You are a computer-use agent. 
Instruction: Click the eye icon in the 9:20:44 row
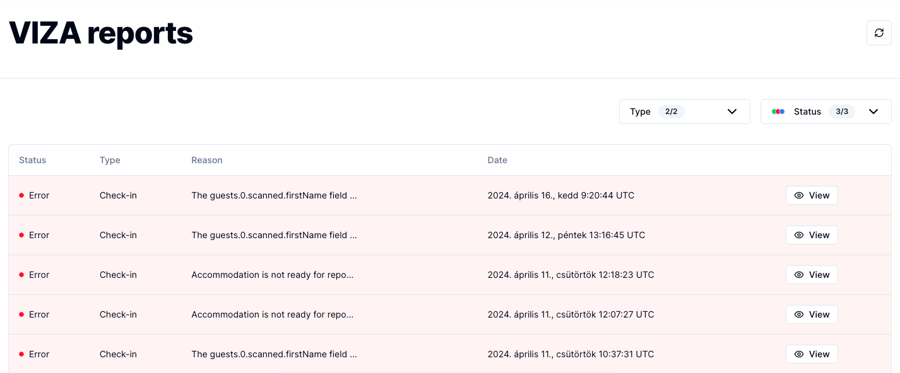pos(799,195)
